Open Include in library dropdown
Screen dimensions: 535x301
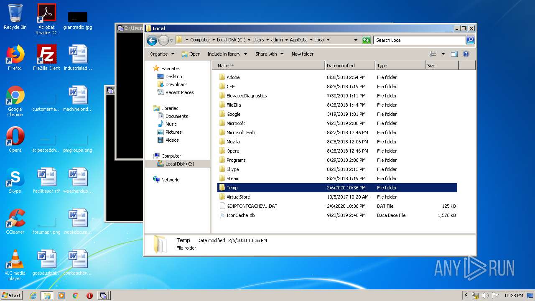227,54
